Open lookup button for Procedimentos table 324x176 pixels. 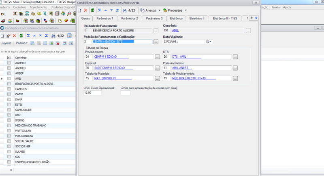(x=158, y=57)
